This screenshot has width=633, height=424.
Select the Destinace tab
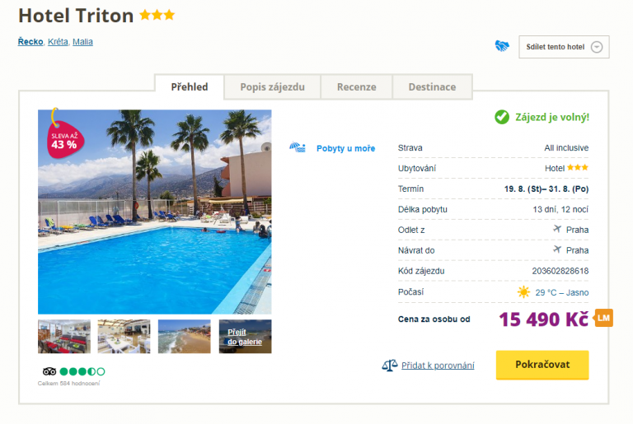(432, 86)
